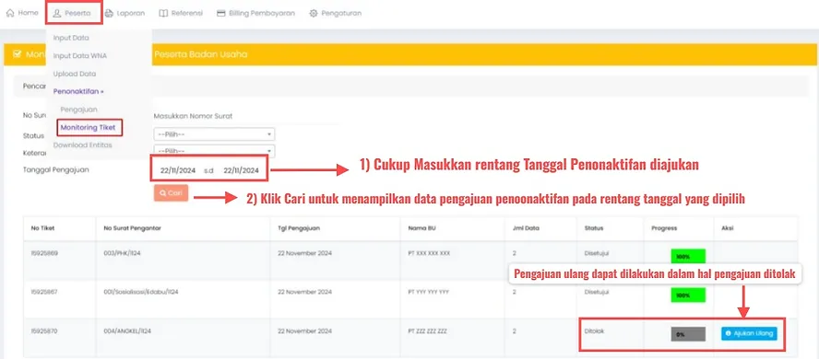The image size is (819, 359).
Task: Open the Home menu
Action: click(22, 13)
